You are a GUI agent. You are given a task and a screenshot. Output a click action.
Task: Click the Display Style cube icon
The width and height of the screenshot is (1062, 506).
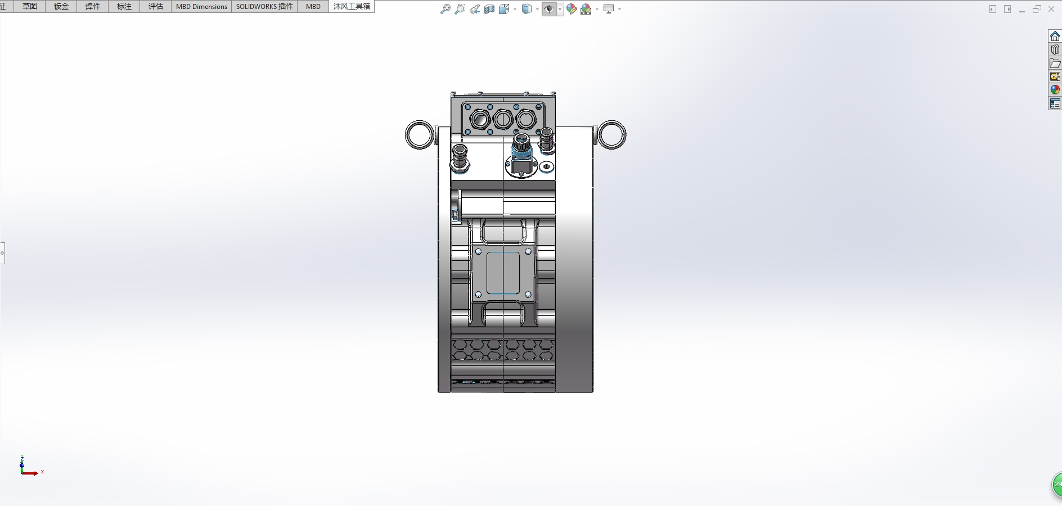pyautogui.click(x=527, y=9)
